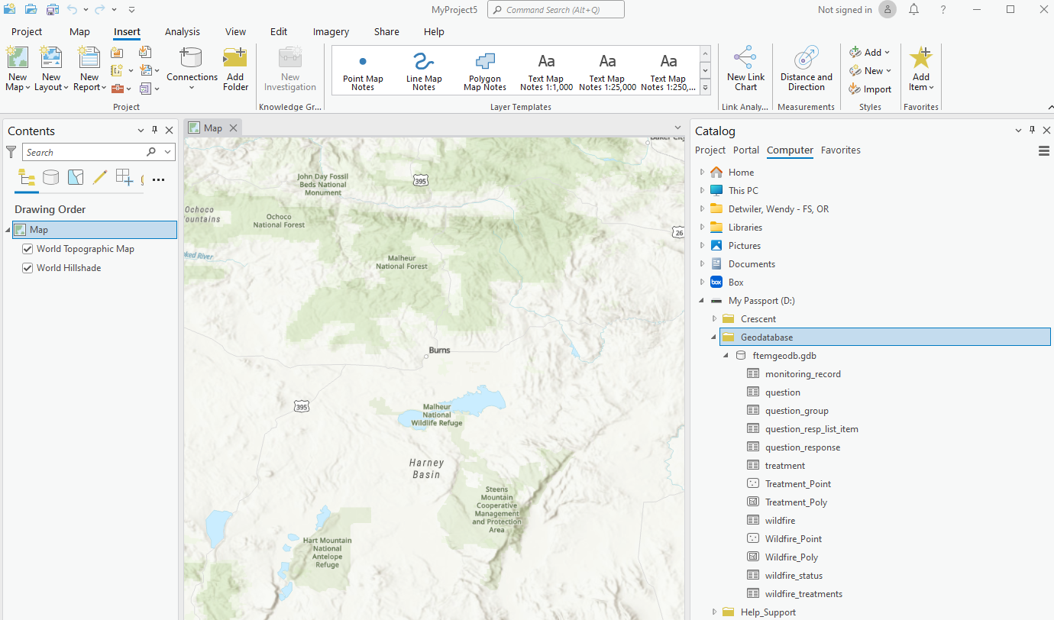Select wildfire_treatments table

click(803, 593)
